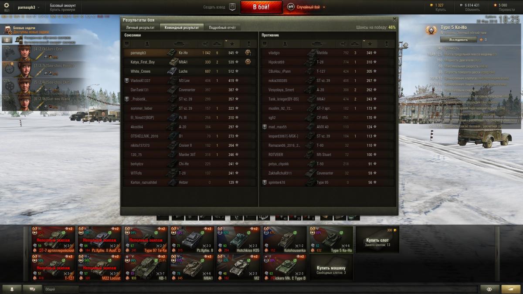Viewport: 523px width, 294px height.
Task: Select KB-1 tank in carousel
Action: click(x=146, y=267)
